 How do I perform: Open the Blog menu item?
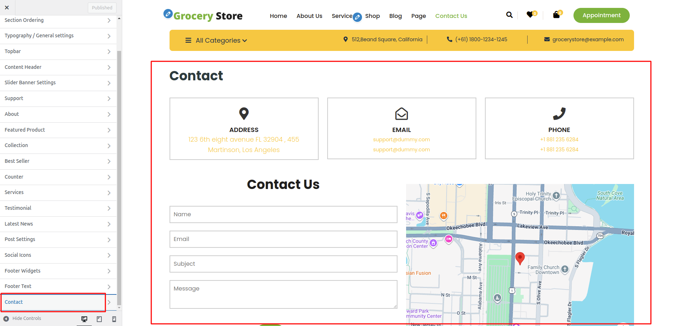pyautogui.click(x=395, y=16)
